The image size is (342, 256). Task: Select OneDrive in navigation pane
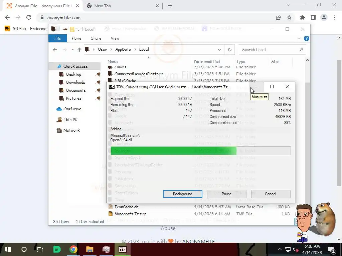pyautogui.click(x=72, y=109)
